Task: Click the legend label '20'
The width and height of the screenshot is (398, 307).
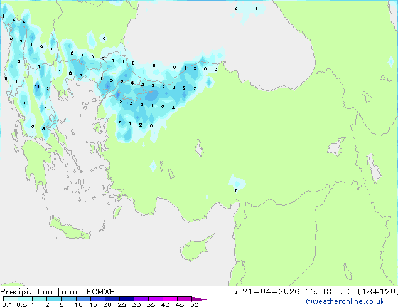Action: coord(107,304)
